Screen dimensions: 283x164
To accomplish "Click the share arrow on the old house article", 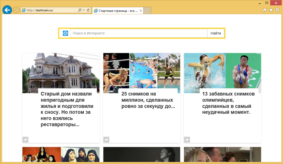I will tap(26, 140).
